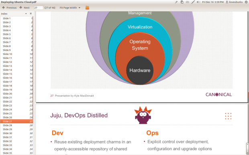Select Slide 4 in the index
Screen dimensions: 249x155
tap(16, 30)
